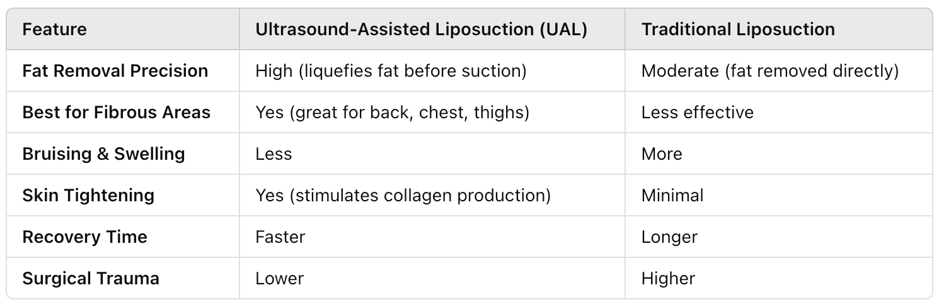Click the 'More' bruising cell
The height and width of the screenshot is (307, 939).
click(x=662, y=153)
